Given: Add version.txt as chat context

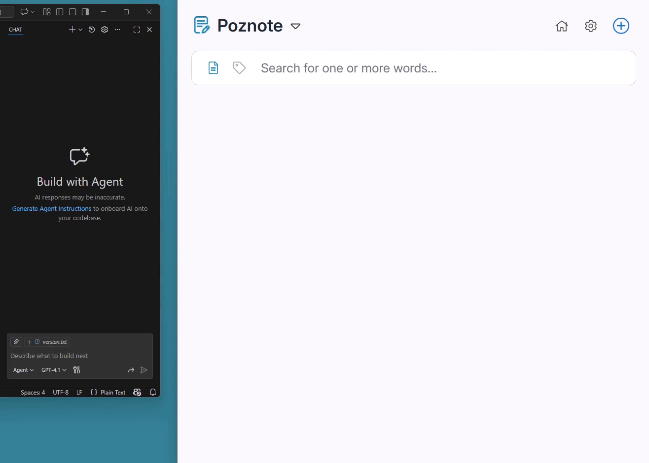Looking at the screenshot, I should click(x=47, y=342).
